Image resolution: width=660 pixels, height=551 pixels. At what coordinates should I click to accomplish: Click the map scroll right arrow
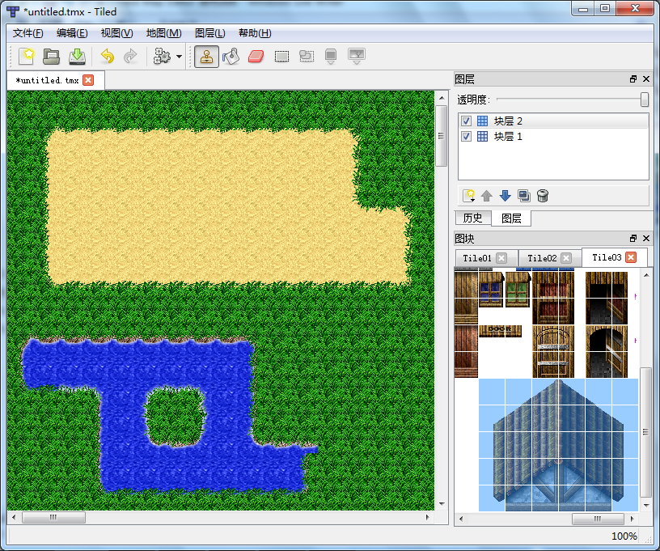(x=427, y=517)
